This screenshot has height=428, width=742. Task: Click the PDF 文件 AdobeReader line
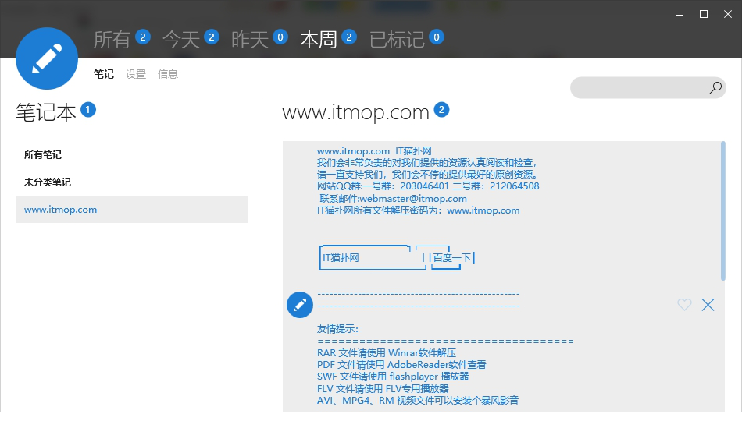(x=401, y=365)
